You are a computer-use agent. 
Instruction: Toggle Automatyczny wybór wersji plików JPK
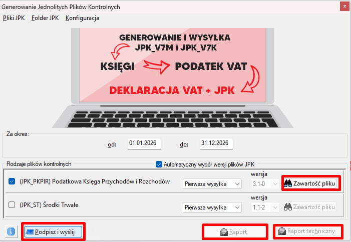(x=159, y=164)
